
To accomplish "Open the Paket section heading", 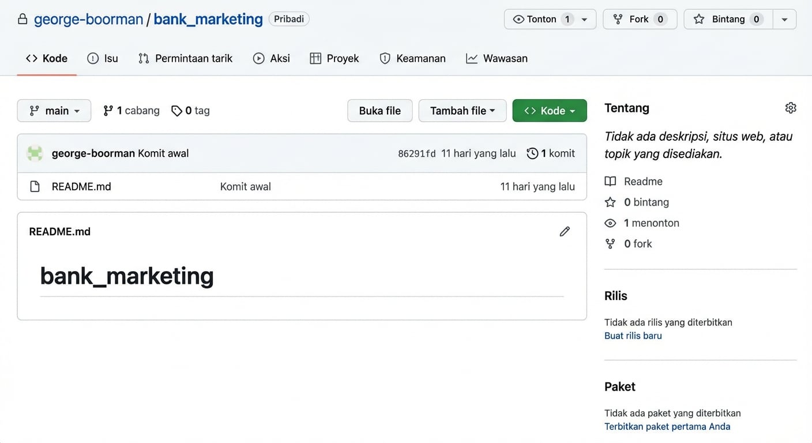I will 620,387.
